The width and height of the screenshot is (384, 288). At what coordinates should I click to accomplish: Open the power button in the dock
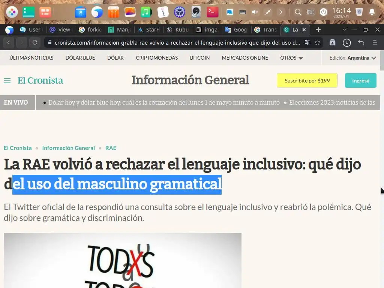(324, 12)
